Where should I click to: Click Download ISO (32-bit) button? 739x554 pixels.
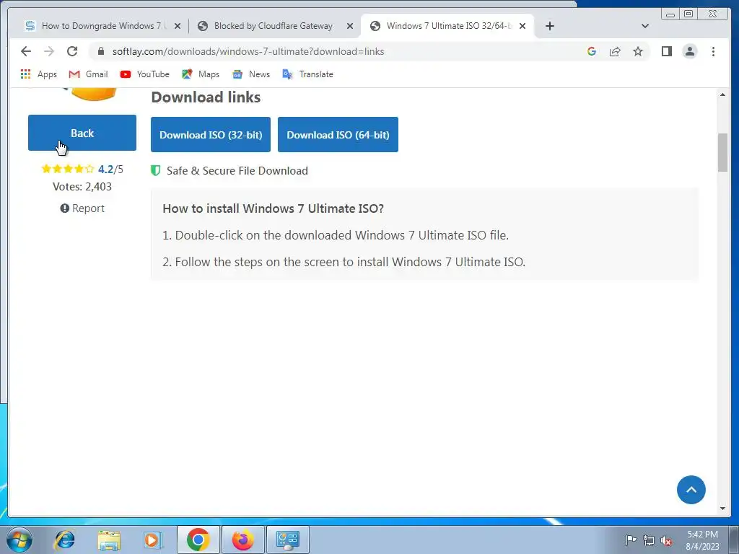click(x=211, y=135)
